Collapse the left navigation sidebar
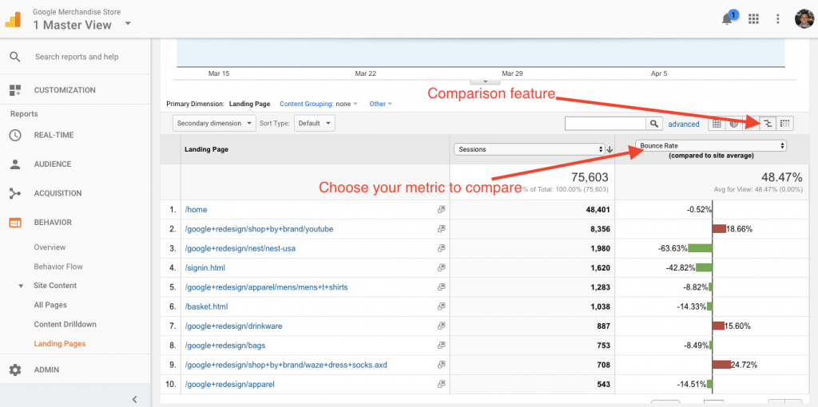Viewport: 818px width, 407px height. [x=134, y=400]
